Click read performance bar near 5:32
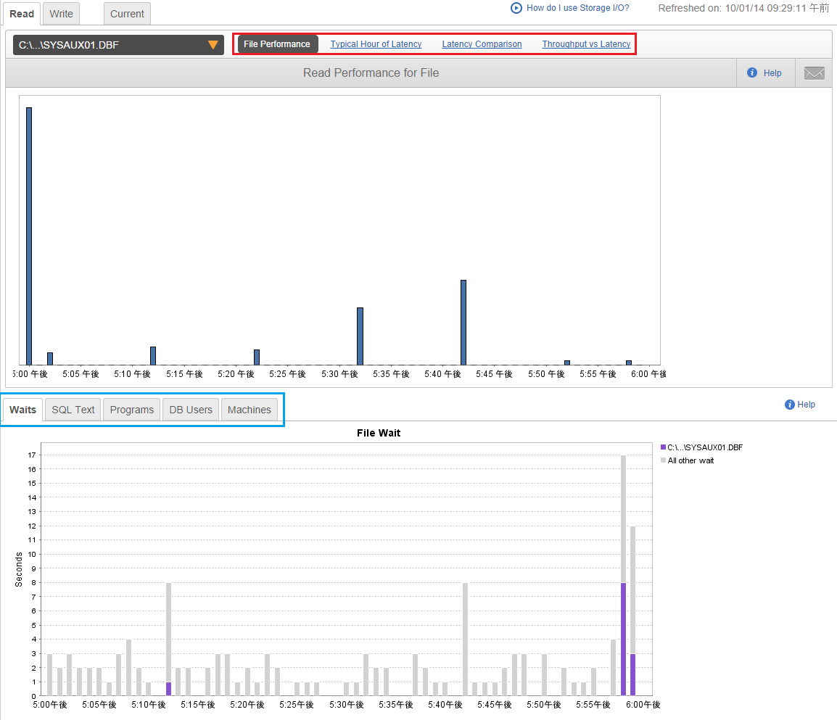The height and width of the screenshot is (720, 837). pos(360,336)
